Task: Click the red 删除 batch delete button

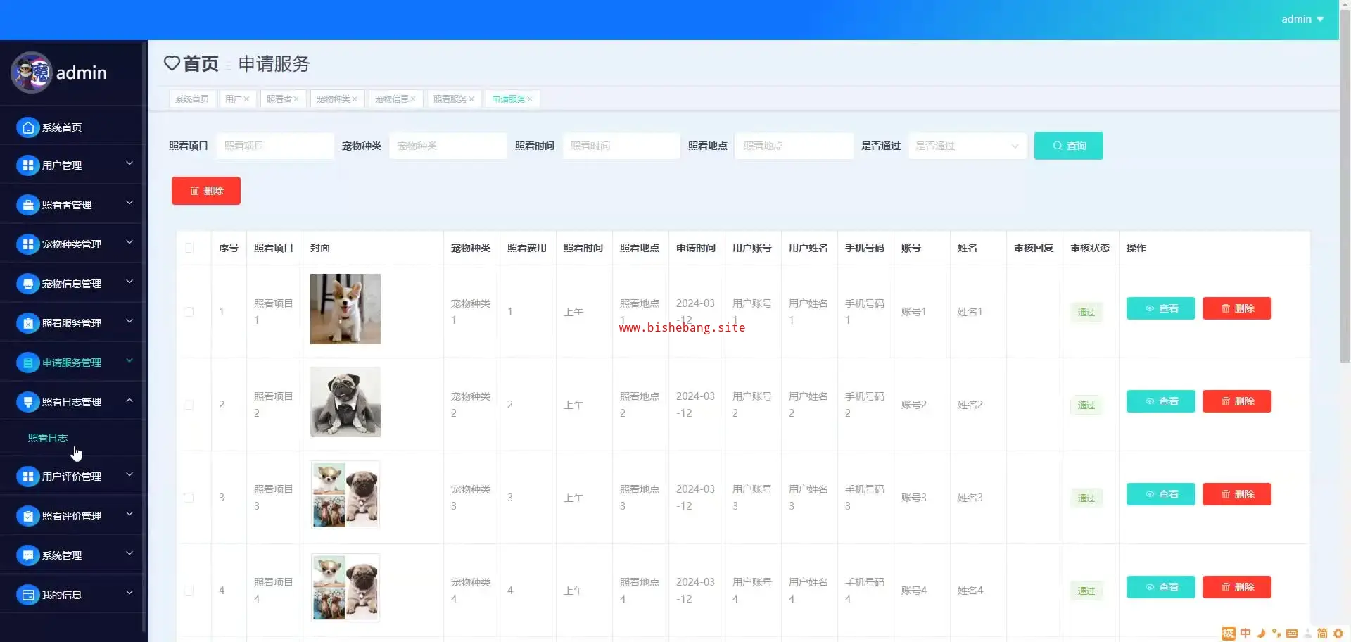Action: tap(206, 191)
